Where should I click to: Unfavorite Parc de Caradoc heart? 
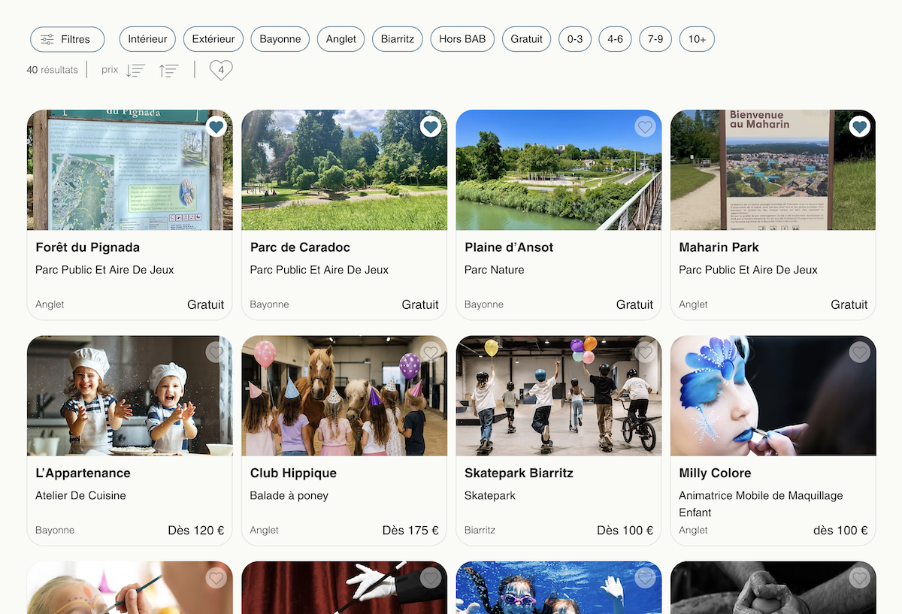[x=431, y=127]
